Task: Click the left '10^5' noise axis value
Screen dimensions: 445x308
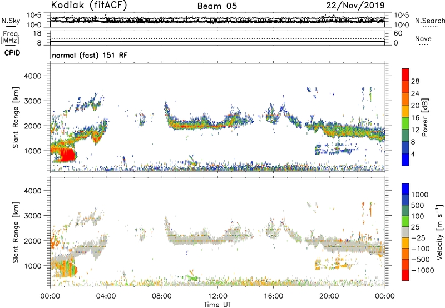Action: pos(34,15)
